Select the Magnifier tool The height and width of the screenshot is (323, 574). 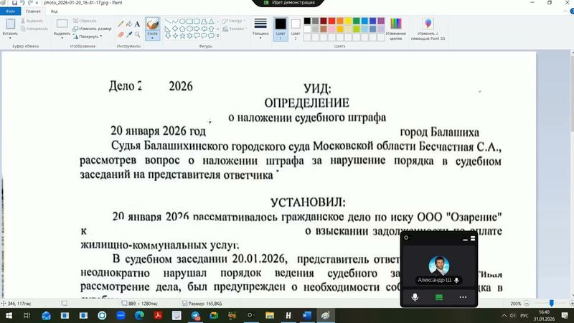(137, 34)
